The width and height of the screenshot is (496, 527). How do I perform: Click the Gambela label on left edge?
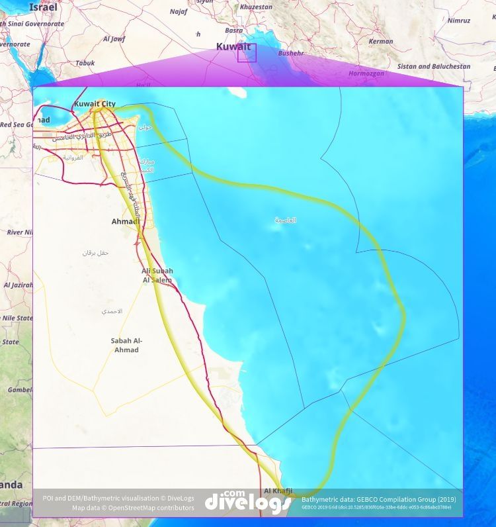coord(20,390)
